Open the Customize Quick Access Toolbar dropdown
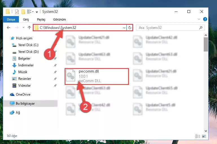Image resolution: width=217 pixels, height=144 pixels. pos(37,12)
